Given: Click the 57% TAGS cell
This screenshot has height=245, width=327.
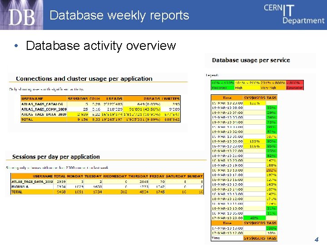Looking at the screenshot, I should tap(272, 132).
